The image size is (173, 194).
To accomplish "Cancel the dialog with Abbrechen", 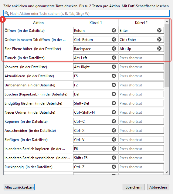I will (x=158, y=187).
